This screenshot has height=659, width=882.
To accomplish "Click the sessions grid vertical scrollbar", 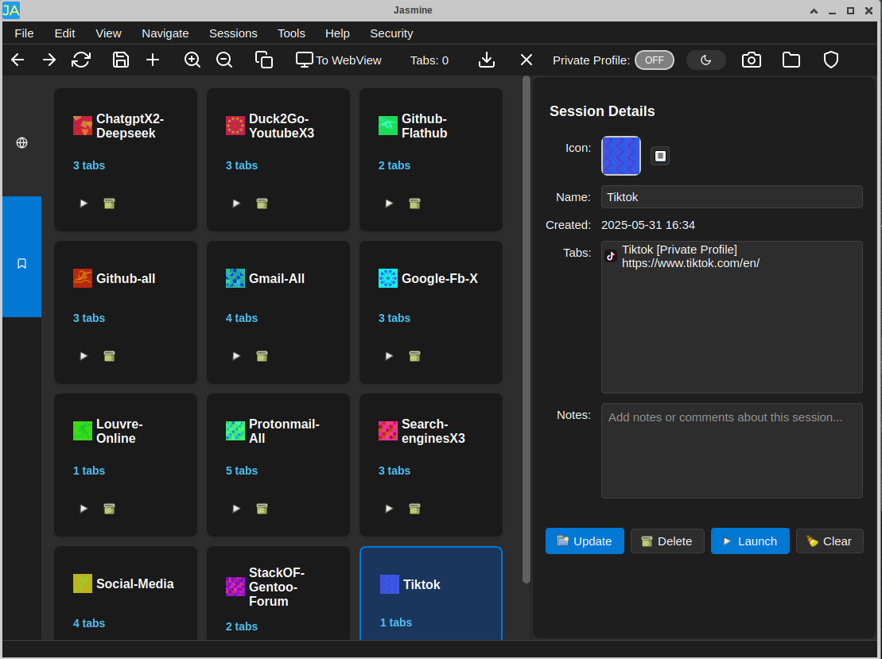I will [x=526, y=329].
